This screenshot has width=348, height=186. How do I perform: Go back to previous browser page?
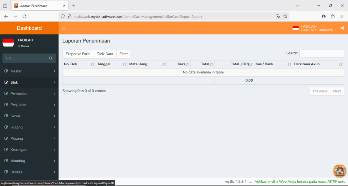(x=6, y=16)
